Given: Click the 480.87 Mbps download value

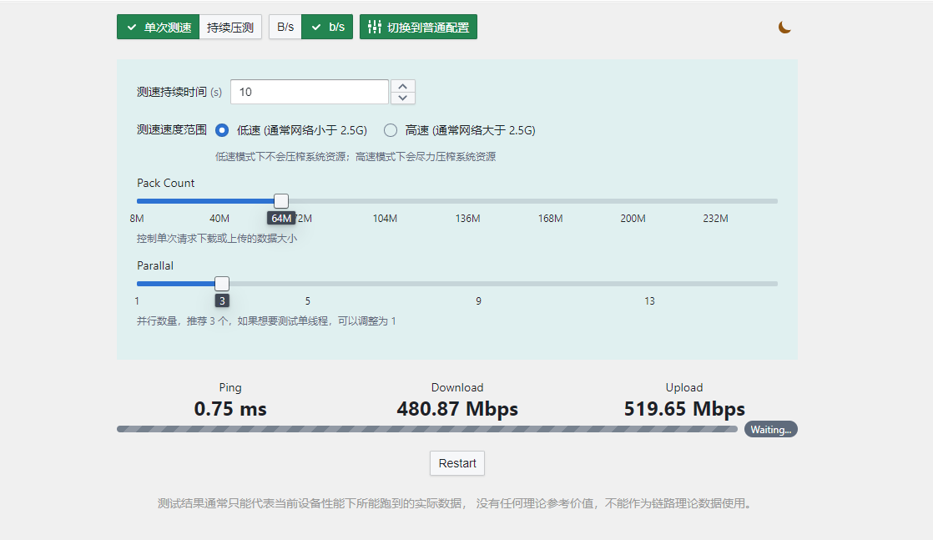Looking at the screenshot, I should [x=457, y=409].
